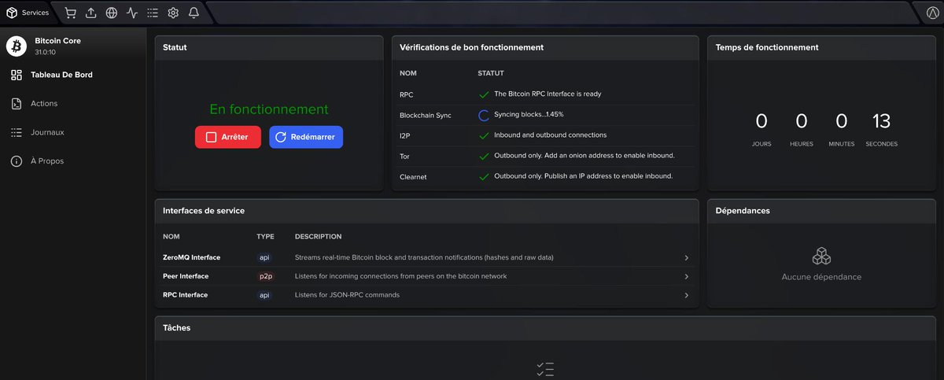
Task: Click the Tor Outbound only message
Action: pos(584,156)
